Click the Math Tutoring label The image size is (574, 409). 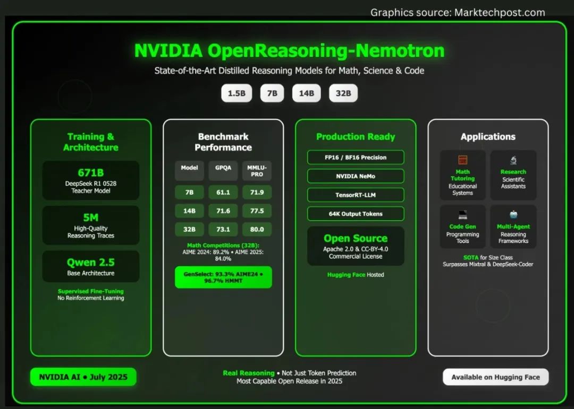tap(463, 175)
